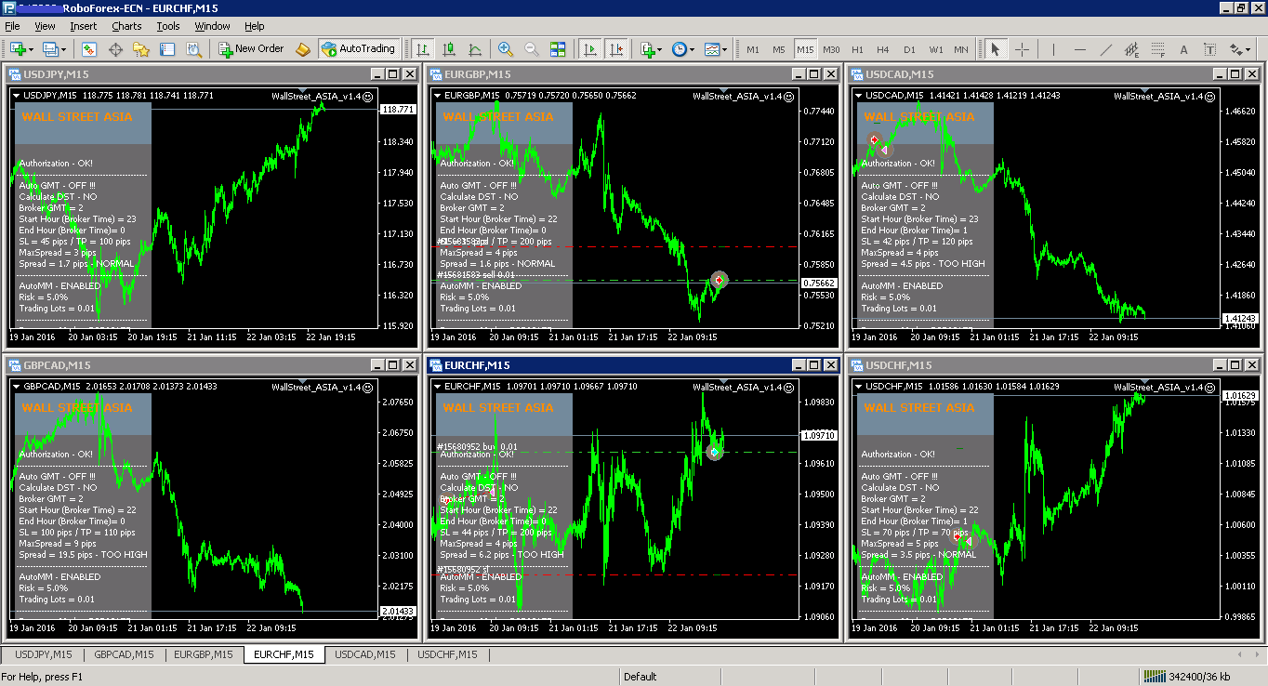The width and height of the screenshot is (1268, 686).
Task: Launch MetaEditor via the yellow book icon
Action: tap(303, 49)
